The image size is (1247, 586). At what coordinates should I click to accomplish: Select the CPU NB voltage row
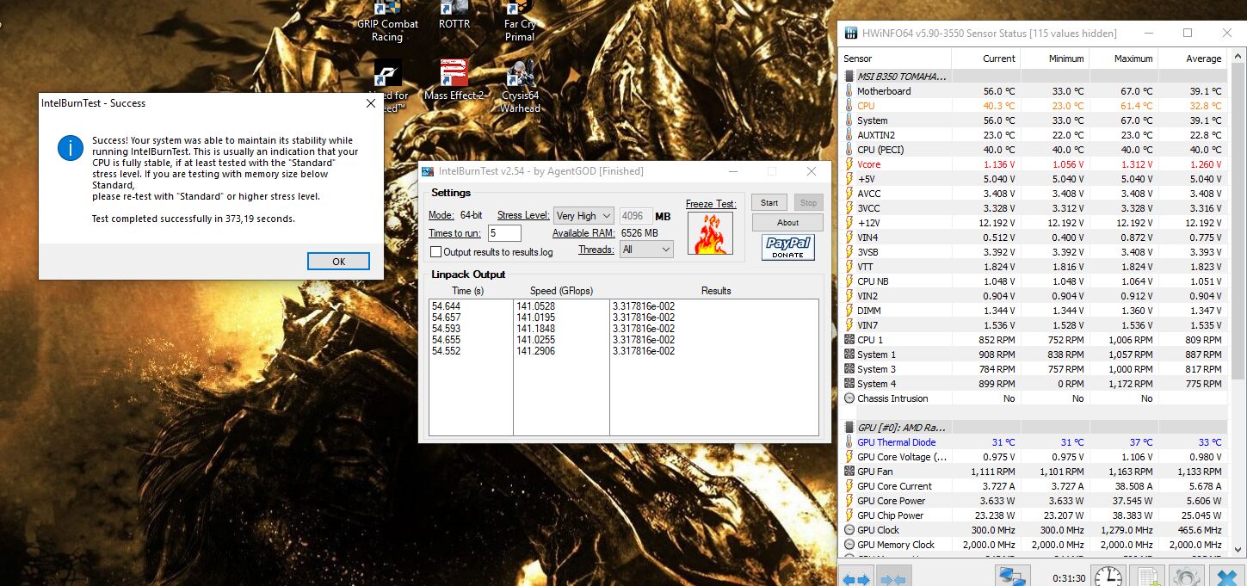pos(1036,281)
